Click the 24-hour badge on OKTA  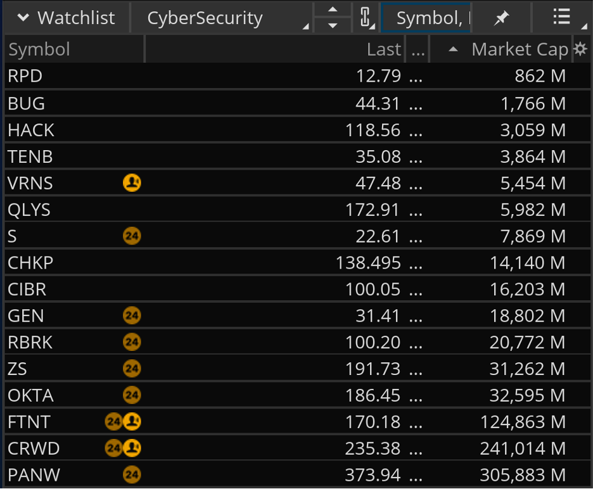tap(132, 395)
